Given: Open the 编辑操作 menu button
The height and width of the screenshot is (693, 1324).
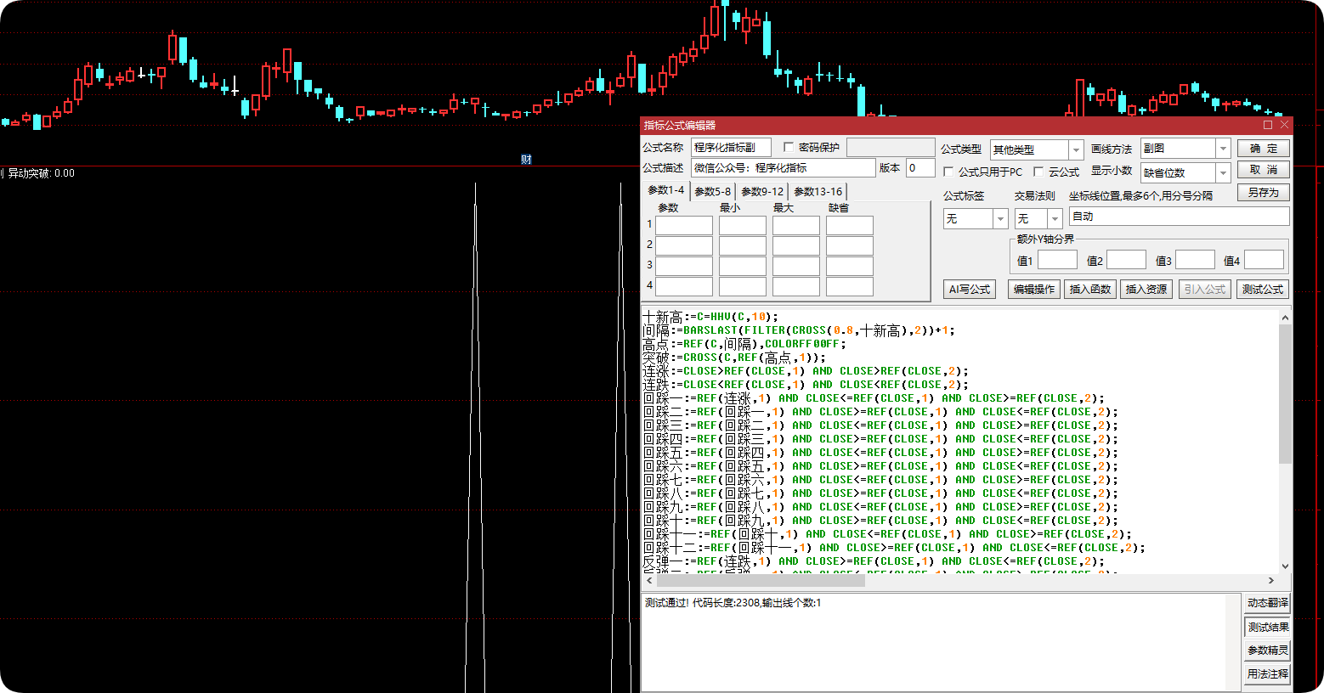Looking at the screenshot, I should (1034, 290).
